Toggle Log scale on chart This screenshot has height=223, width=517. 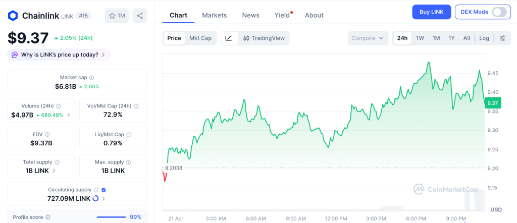pos(484,38)
